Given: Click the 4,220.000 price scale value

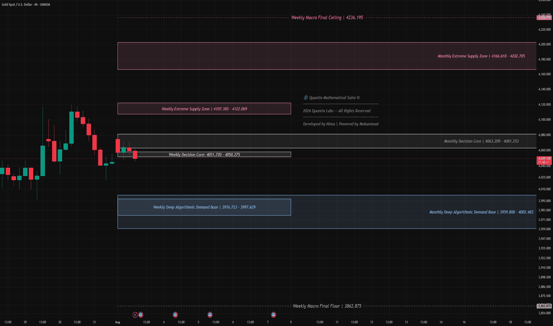Looking at the screenshot, I should (544, 30).
